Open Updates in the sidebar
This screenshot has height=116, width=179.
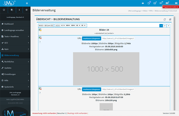15,68
